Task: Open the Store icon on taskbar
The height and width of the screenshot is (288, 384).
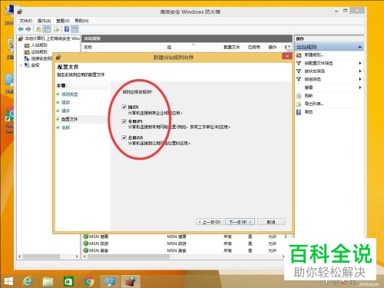Action: pyautogui.click(x=68, y=281)
